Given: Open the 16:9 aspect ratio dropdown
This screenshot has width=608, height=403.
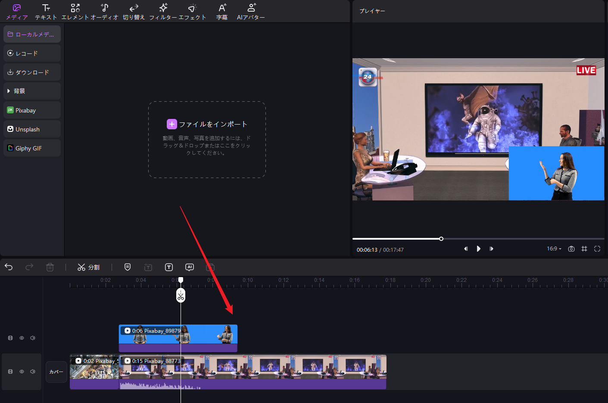Looking at the screenshot, I should [554, 249].
